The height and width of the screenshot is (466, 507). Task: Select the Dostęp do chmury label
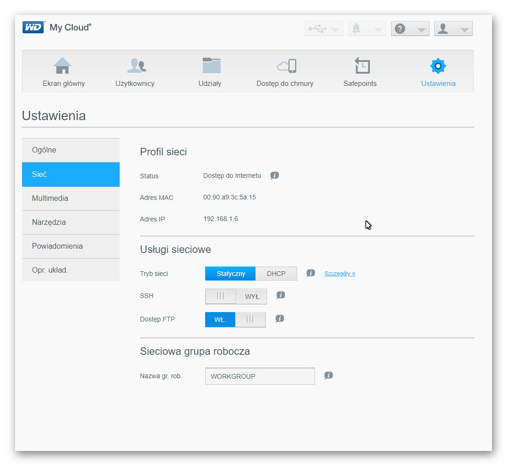click(285, 84)
